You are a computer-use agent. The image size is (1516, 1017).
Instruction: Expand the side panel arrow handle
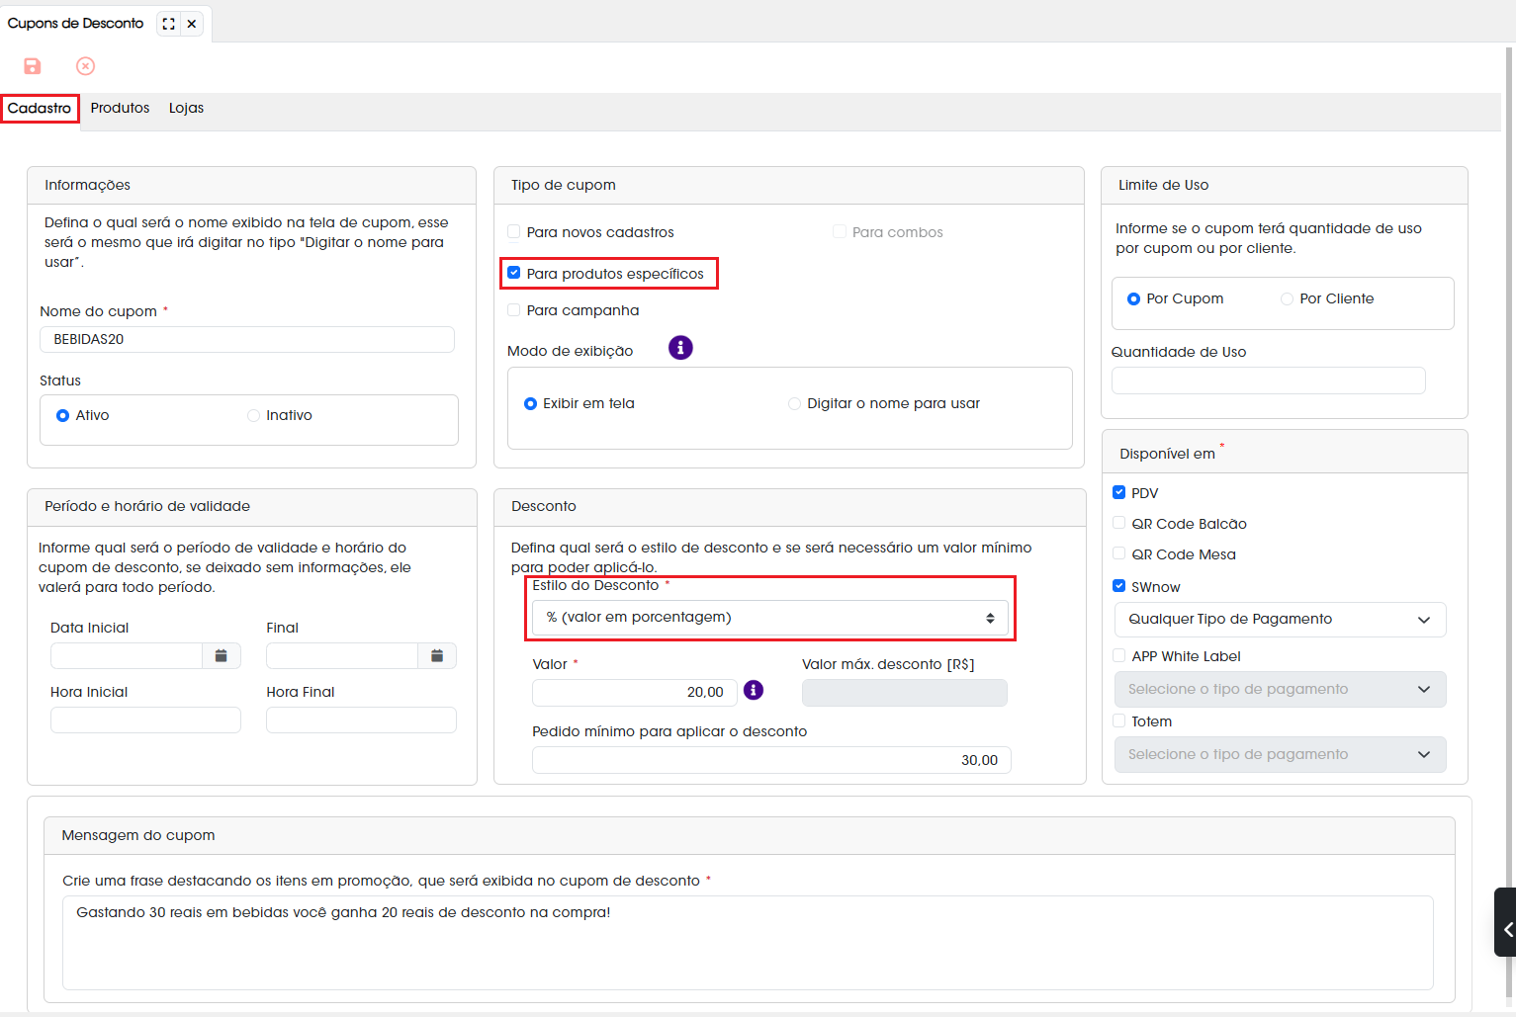(x=1505, y=929)
